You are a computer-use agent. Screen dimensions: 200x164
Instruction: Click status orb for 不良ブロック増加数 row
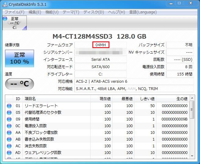(9, 133)
